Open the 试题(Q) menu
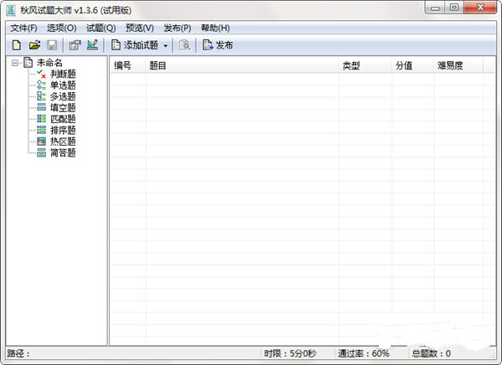 click(100, 28)
